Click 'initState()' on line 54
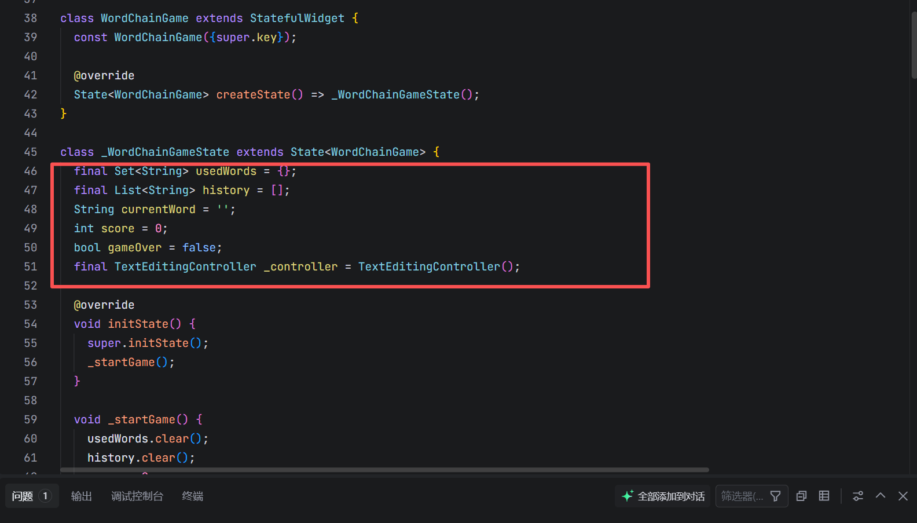Image resolution: width=917 pixels, height=523 pixels. click(145, 324)
